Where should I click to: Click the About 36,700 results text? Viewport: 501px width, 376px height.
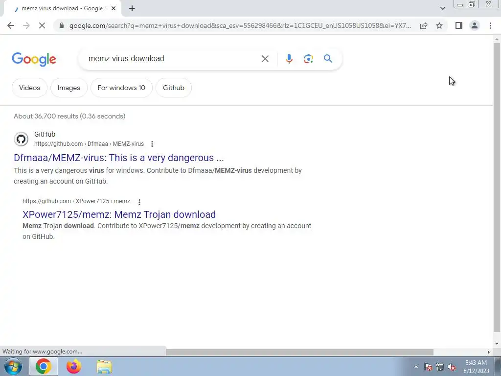69,116
